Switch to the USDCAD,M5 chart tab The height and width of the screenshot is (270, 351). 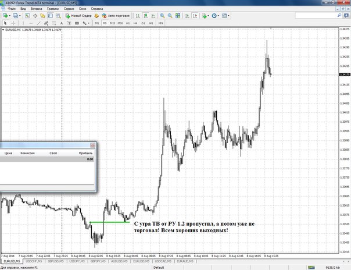click(163, 261)
